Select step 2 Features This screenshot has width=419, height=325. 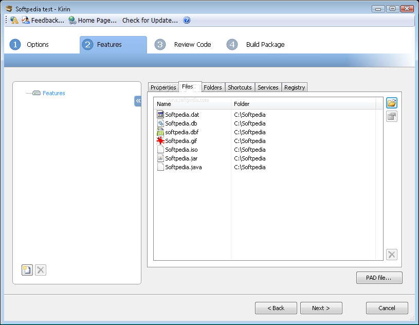pos(113,45)
